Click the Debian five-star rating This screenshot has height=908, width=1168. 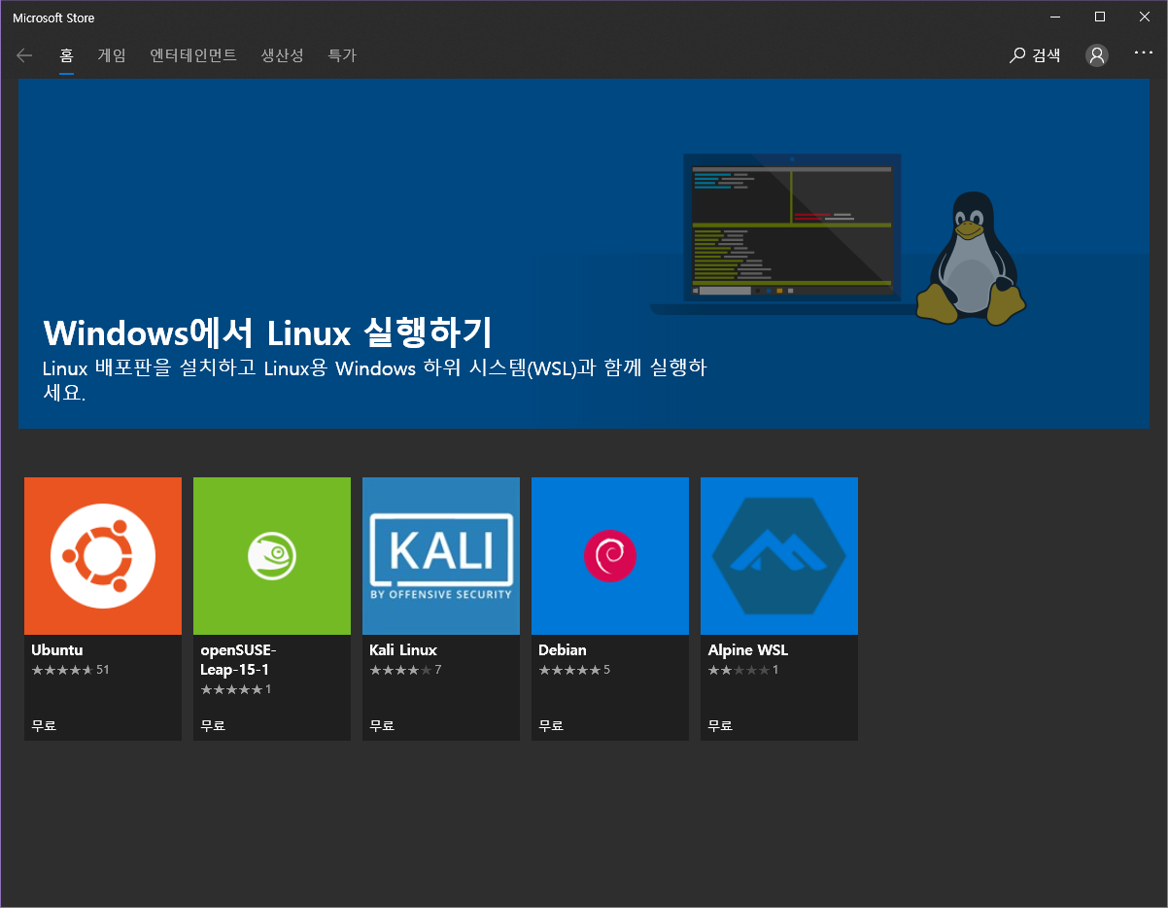(x=574, y=670)
